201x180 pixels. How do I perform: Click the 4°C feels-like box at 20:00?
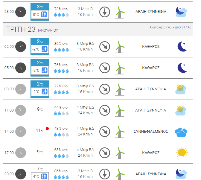[x=40, y=176]
